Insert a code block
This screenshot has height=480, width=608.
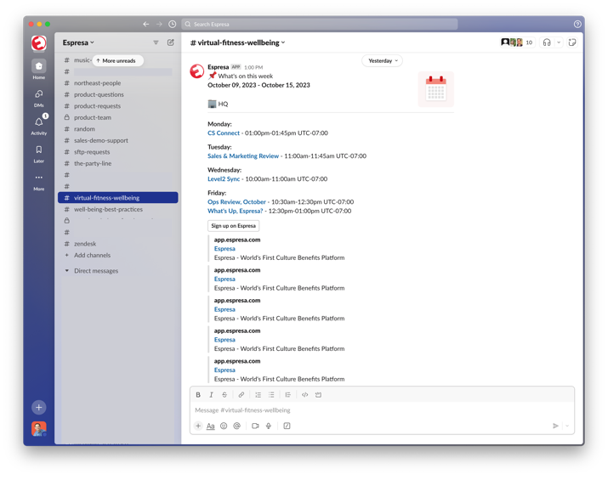click(318, 395)
